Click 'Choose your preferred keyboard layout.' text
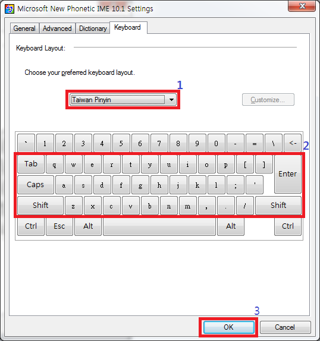This screenshot has width=320, height=341. click(x=80, y=72)
